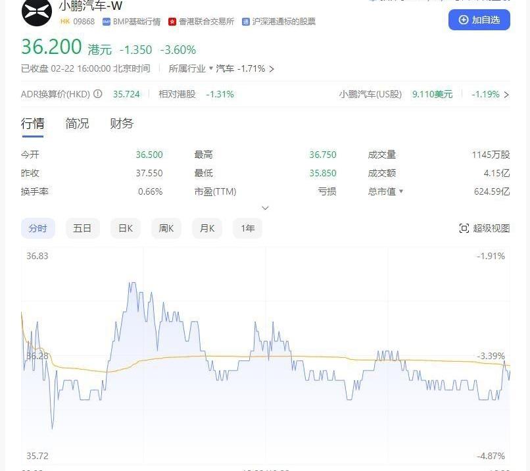Open the ADR换算价 info icon
The image size is (530, 471).
click(98, 93)
